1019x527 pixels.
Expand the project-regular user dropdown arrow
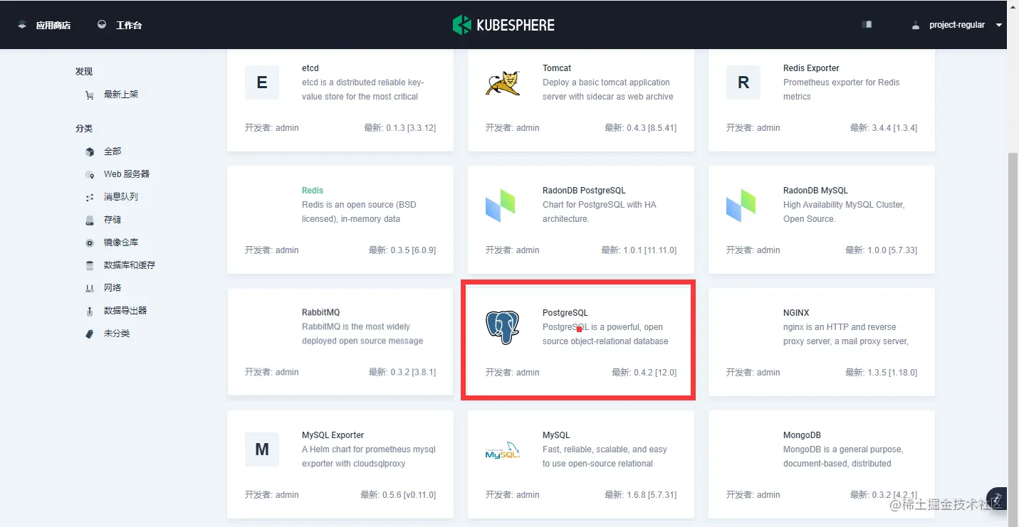998,25
